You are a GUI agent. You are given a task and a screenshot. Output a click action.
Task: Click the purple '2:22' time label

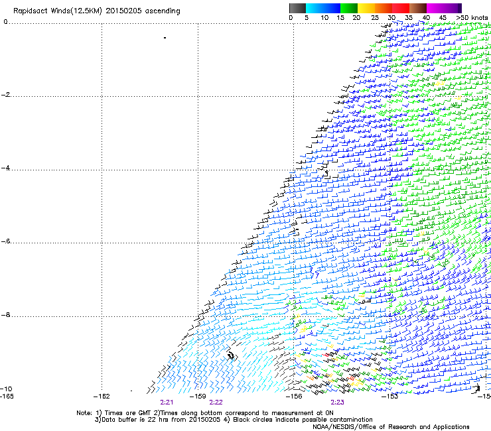pyautogui.click(x=216, y=402)
